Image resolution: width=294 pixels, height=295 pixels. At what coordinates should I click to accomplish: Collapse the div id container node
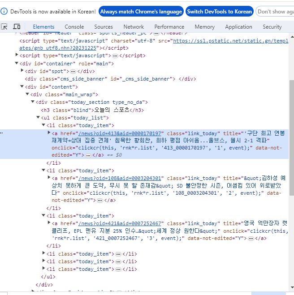pos(17,63)
